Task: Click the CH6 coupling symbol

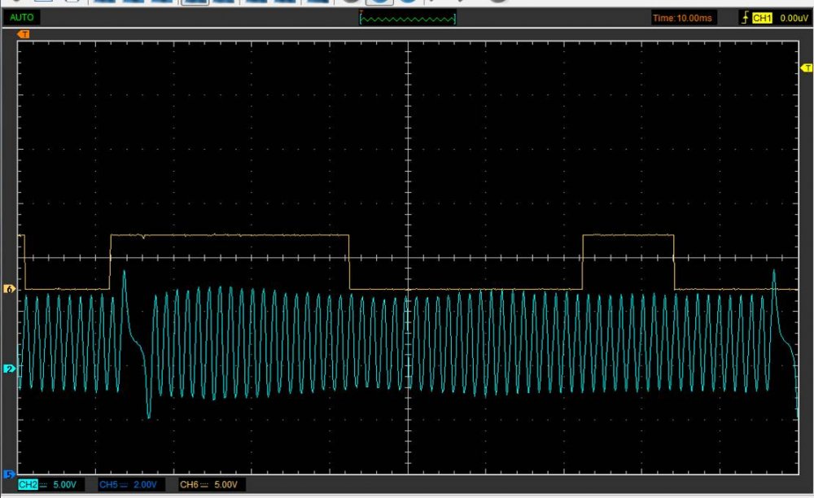Action: (x=204, y=485)
